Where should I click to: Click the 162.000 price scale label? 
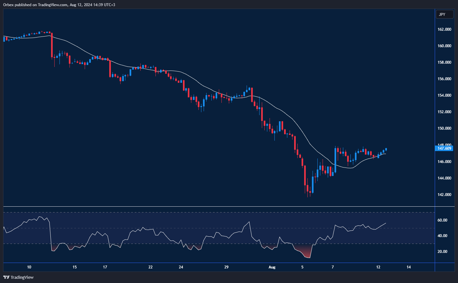coord(444,29)
